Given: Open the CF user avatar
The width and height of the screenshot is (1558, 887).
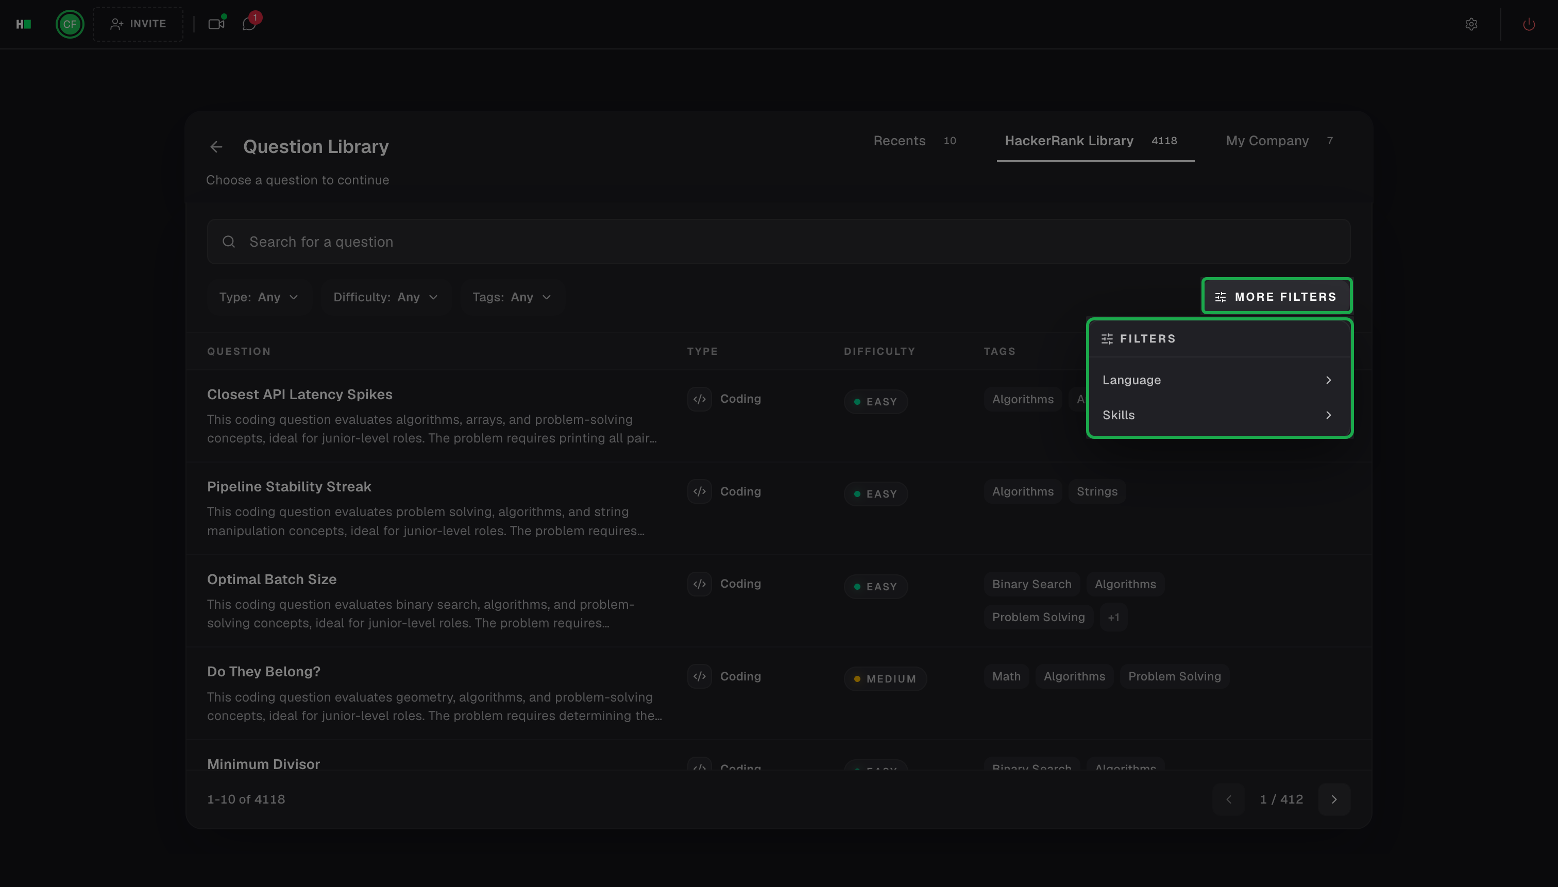Looking at the screenshot, I should click(x=70, y=24).
